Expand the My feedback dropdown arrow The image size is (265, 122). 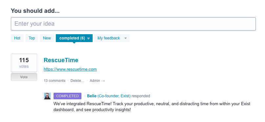coord(125,38)
